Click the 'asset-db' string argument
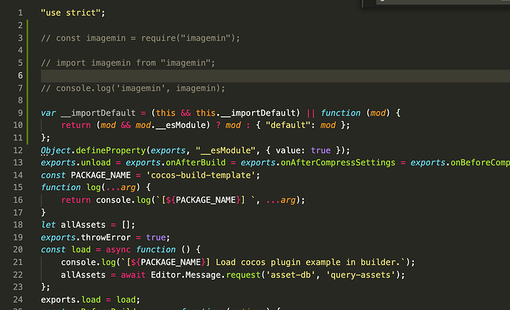This screenshot has height=310, width=510. (290, 275)
